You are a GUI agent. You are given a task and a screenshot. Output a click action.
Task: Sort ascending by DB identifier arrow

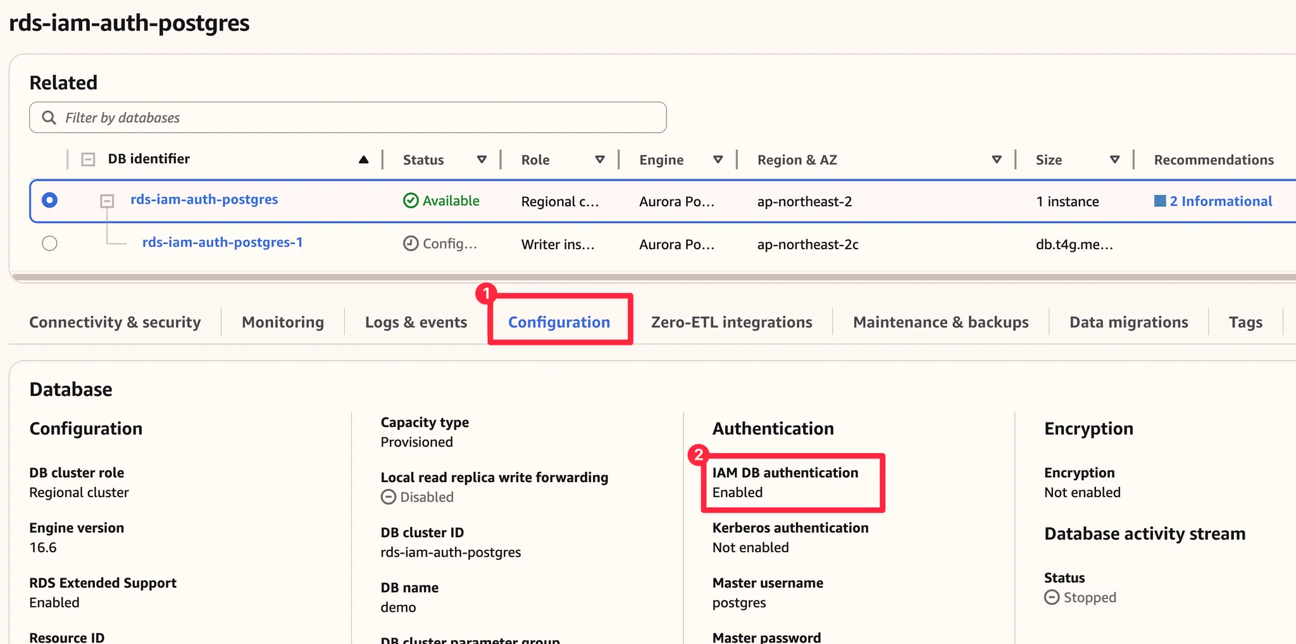point(363,159)
